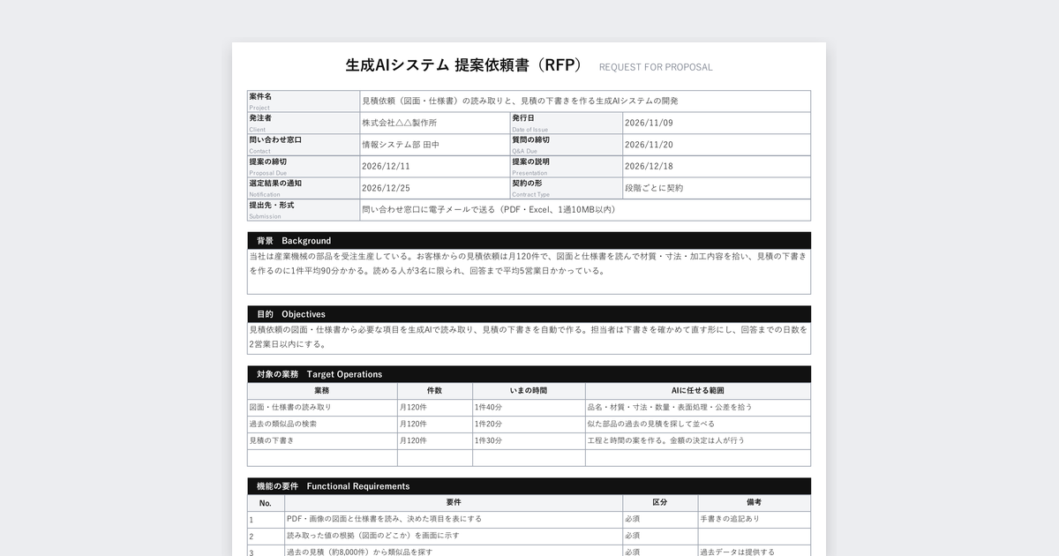The width and height of the screenshot is (1059, 556).
Task: Click the 背景 Background section header
Action: [529, 240]
